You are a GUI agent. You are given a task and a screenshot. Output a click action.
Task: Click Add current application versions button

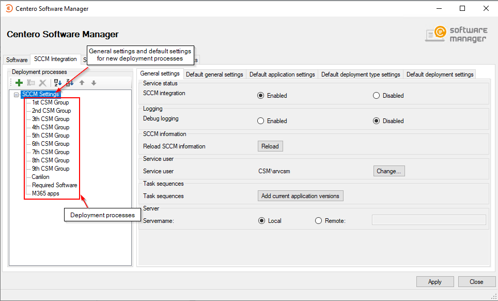300,196
